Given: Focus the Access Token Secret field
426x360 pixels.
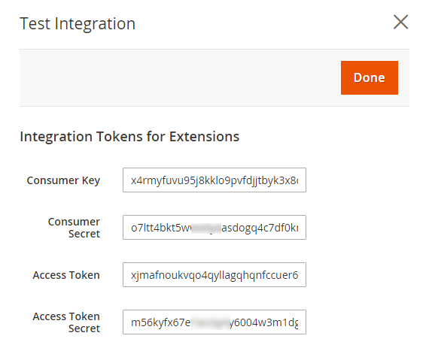Looking at the screenshot, I should pos(215,322).
